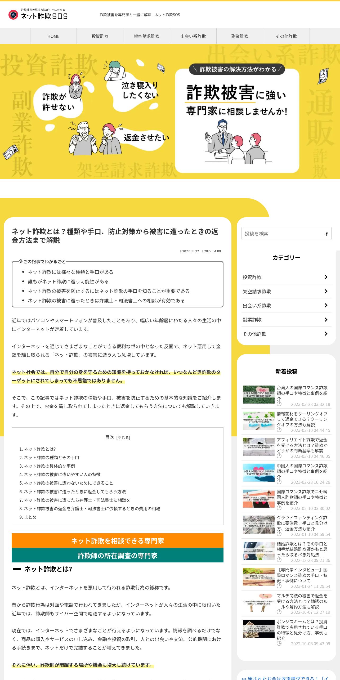
Task: Jump to TOC item 弁護士・司法書士に相談を
Action: point(77,500)
